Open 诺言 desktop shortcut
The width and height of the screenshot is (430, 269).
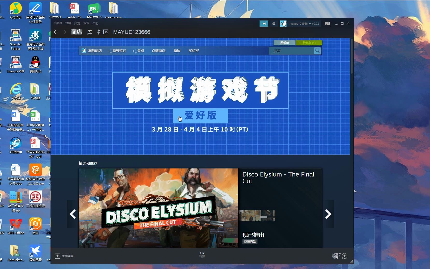click(x=35, y=226)
